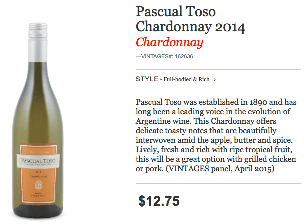Click the silver screw cap of bottle
Image resolution: width=304 pixels, height=224 pixels.
(x=38, y=30)
